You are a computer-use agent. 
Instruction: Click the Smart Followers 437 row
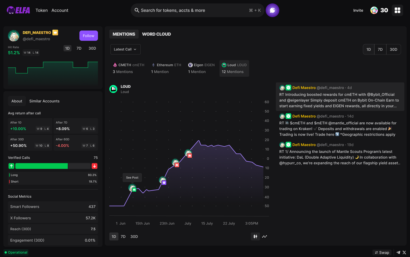pyautogui.click(x=53, y=207)
